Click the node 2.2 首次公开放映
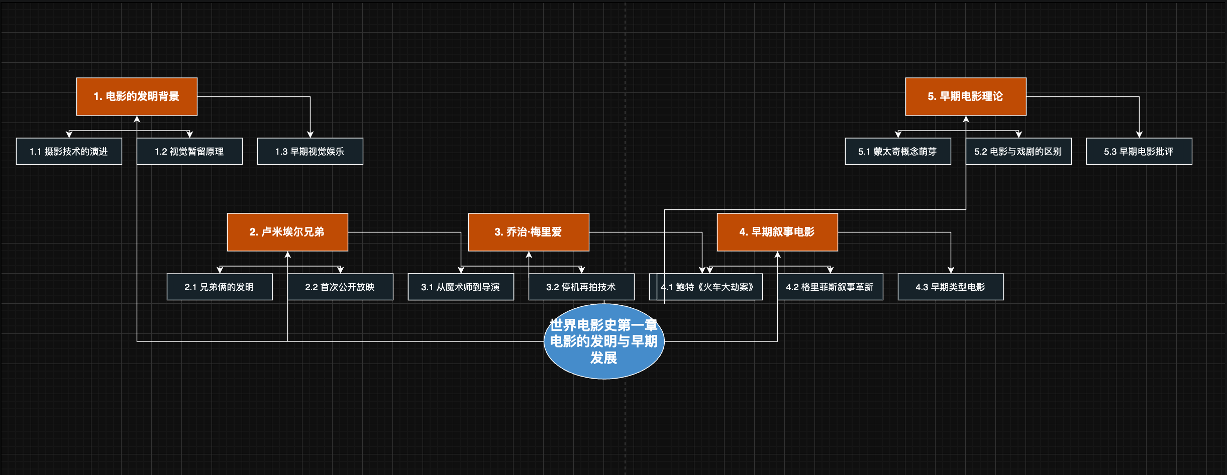This screenshot has height=475, width=1227. coord(340,286)
